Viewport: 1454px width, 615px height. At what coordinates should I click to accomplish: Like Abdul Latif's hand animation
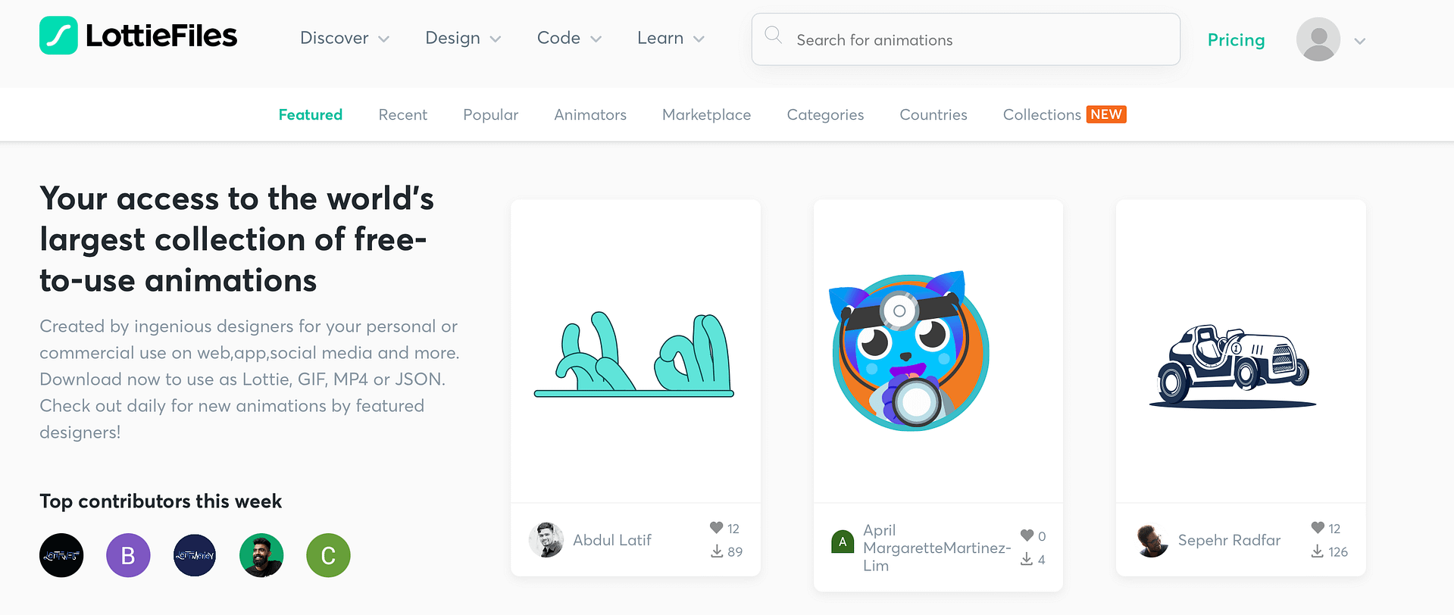click(x=716, y=528)
